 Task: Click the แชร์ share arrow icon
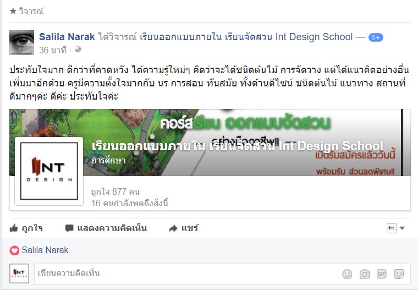(173, 228)
